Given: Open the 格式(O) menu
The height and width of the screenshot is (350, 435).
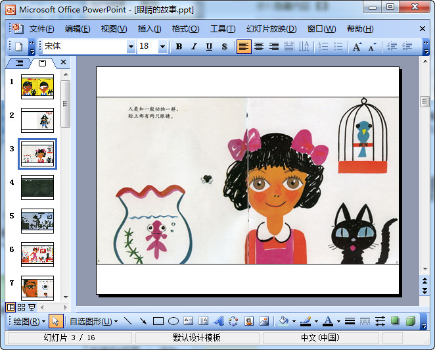Looking at the screenshot, I should point(185,29).
